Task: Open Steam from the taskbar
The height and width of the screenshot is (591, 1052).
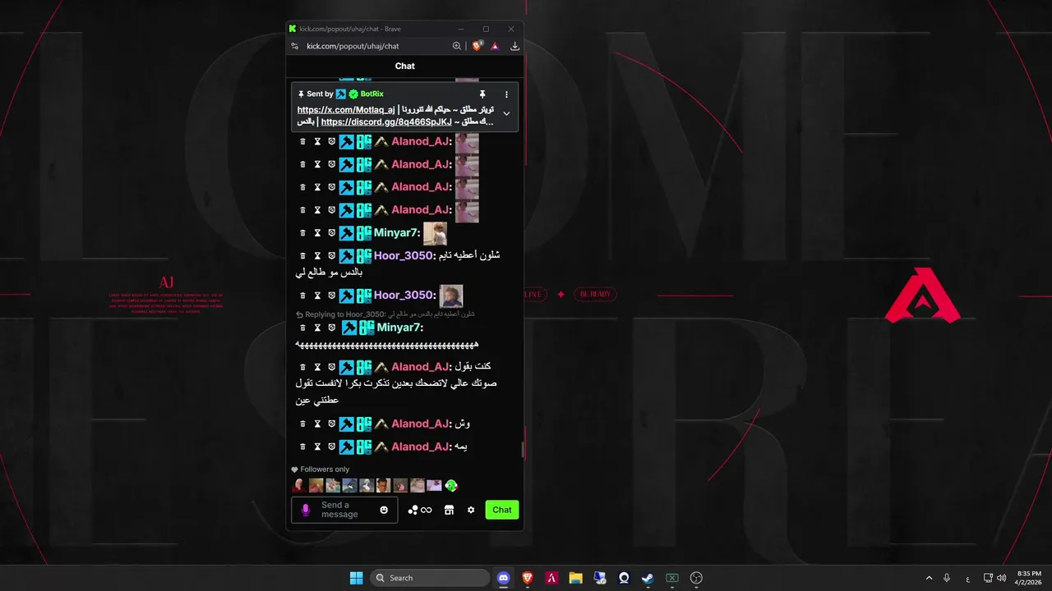Action: [x=648, y=578]
